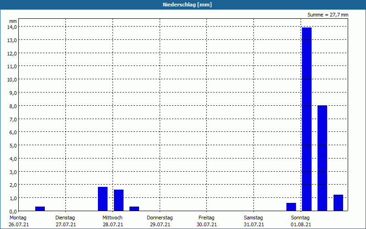Click the 8,0 y-axis value
Viewport: 366px width, 229px height.
pyautogui.click(x=13, y=106)
